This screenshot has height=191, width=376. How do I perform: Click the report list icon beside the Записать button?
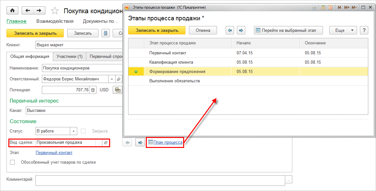tap(106, 33)
